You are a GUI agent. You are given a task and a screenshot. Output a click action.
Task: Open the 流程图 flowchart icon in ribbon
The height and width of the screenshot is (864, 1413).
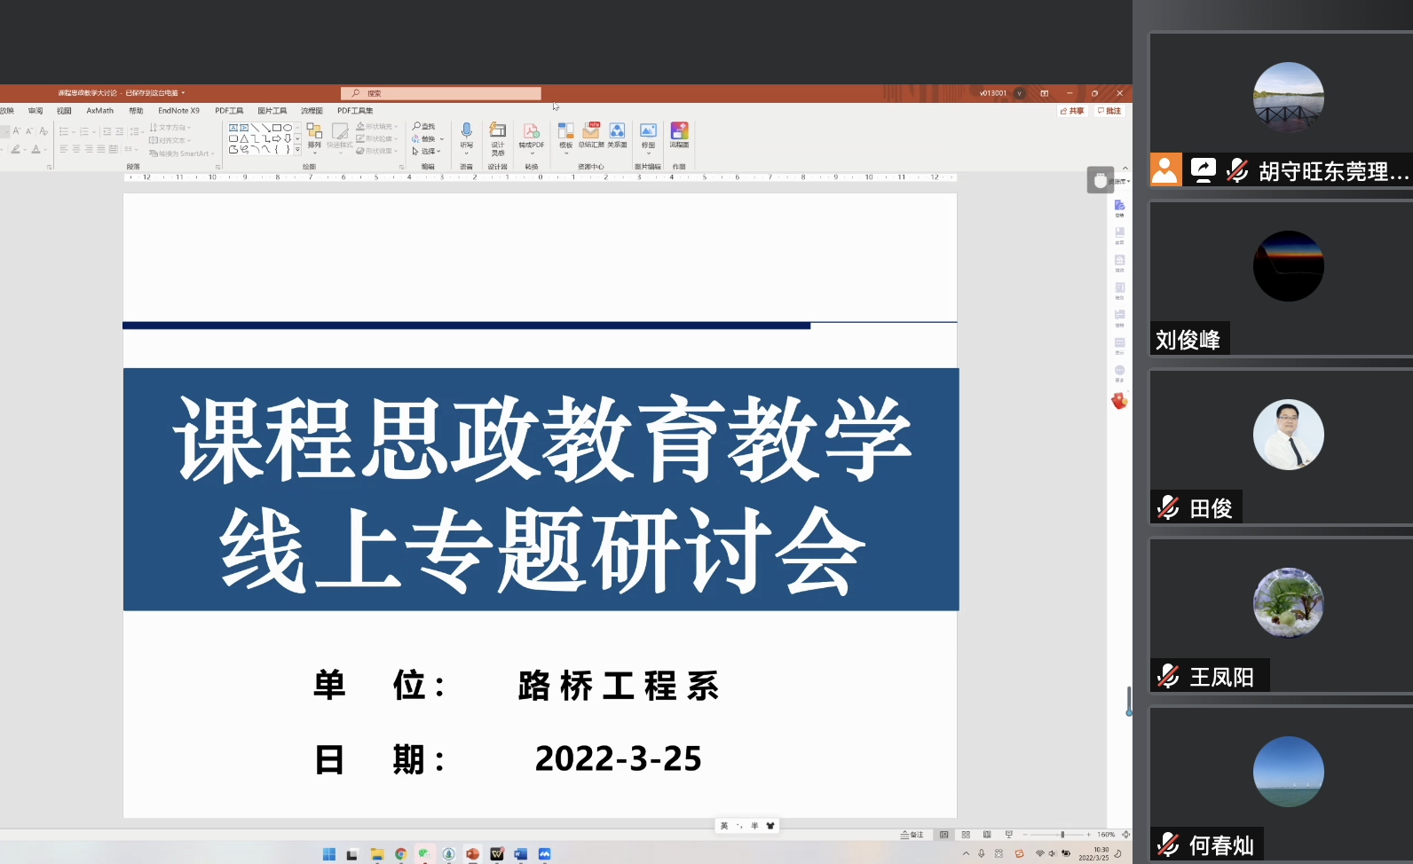point(679,135)
